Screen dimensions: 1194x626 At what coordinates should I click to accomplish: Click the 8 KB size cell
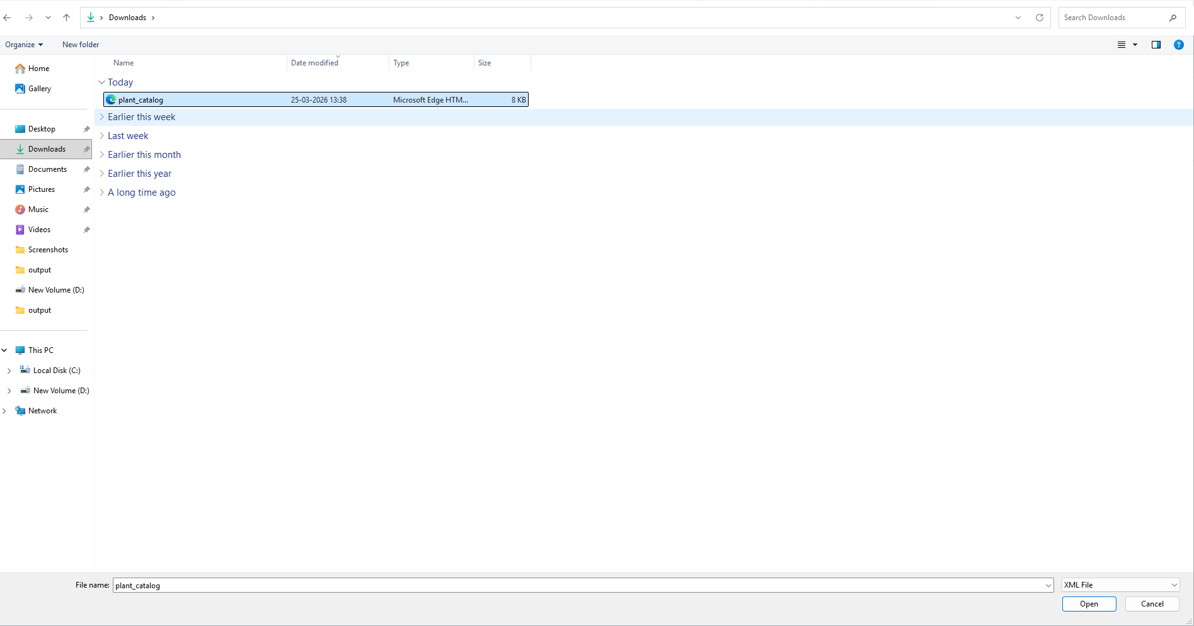click(519, 100)
